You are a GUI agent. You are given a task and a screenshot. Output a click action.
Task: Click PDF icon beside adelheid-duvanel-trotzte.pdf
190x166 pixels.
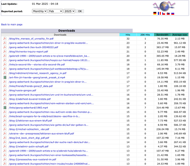tap(5, 99)
